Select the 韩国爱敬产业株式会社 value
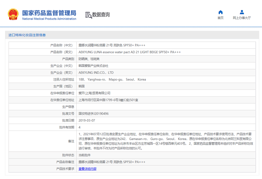This screenshot has height=179, width=262. coord(94,66)
